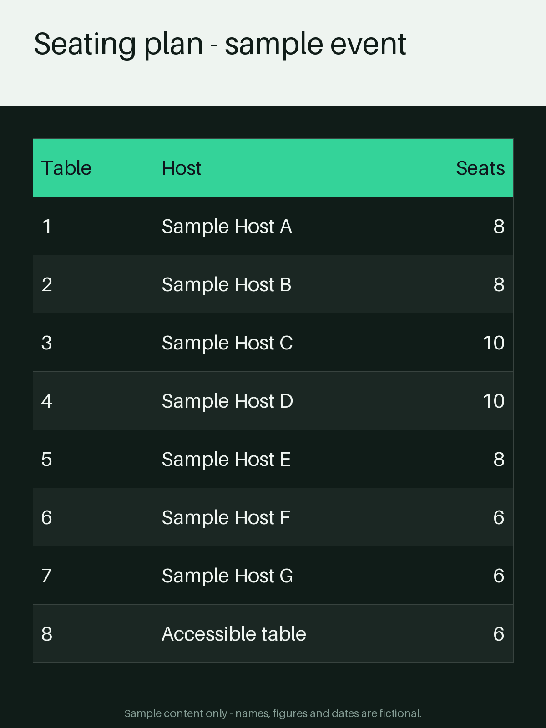The image size is (546, 728).
Task: Click table number 8 cell
Action: [x=47, y=634]
